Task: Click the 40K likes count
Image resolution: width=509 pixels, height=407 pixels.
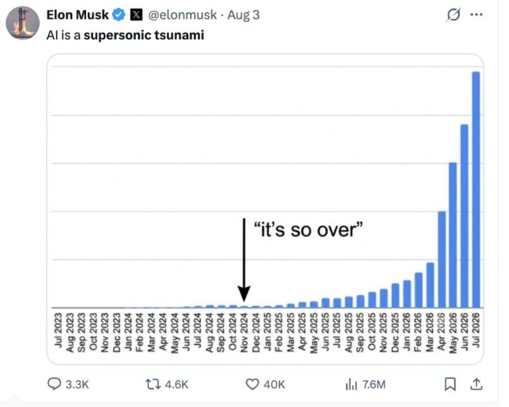Action: coord(274,385)
